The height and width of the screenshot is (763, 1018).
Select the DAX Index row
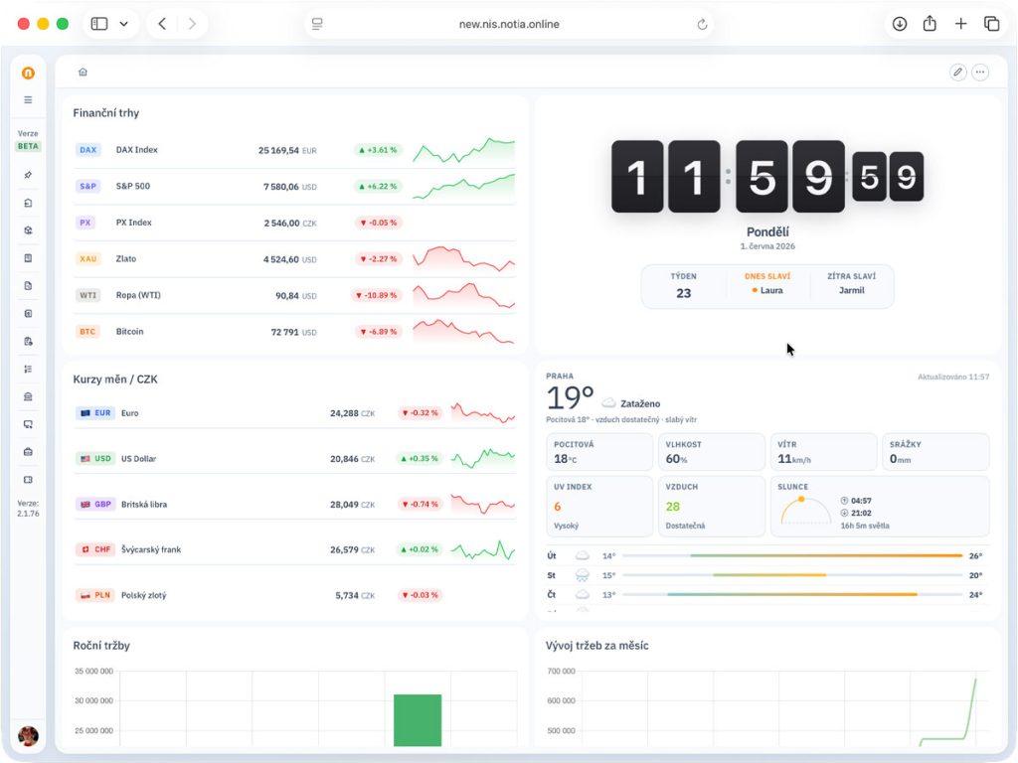coord(294,150)
